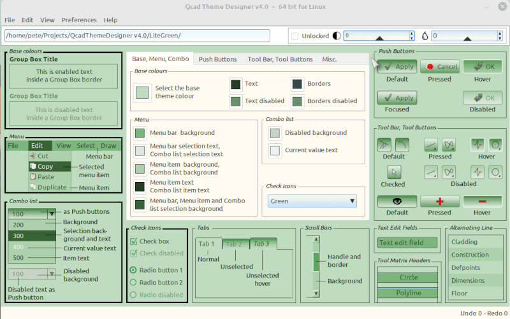The image size is (510, 319).
Task: Click the water droplet saturation icon
Action: tap(425, 36)
